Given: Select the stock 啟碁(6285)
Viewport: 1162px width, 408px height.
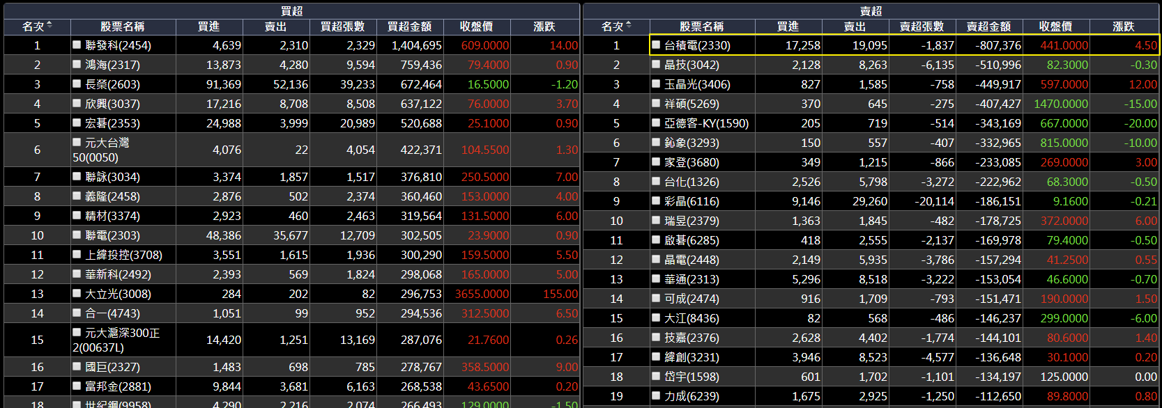Looking at the screenshot, I should pyautogui.click(x=691, y=240).
